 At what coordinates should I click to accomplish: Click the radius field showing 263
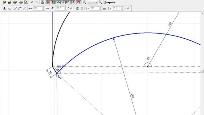click(94, 9)
